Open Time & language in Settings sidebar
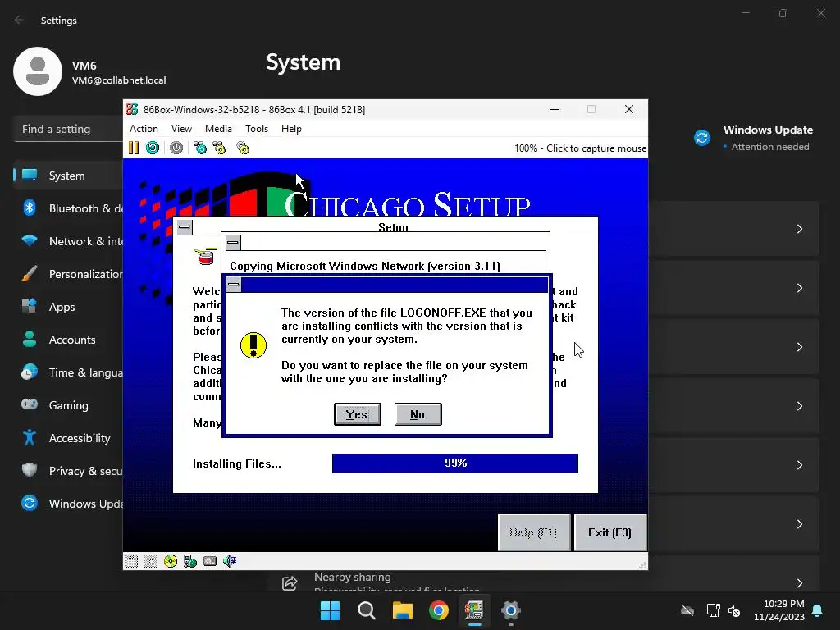Screen dimensions: 840x630 pyautogui.click(x=69, y=372)
